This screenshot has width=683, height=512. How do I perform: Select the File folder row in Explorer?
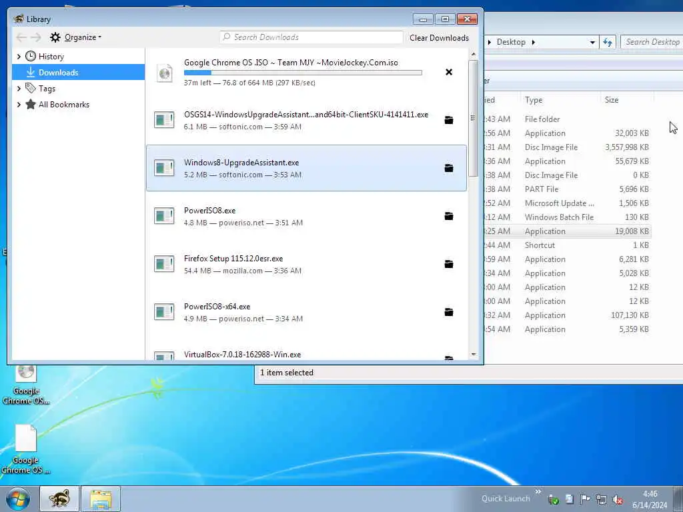[568, 119]
